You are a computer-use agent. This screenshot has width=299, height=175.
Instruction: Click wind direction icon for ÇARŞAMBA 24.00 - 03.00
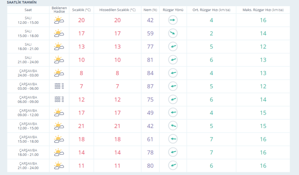tap(172, 73)
